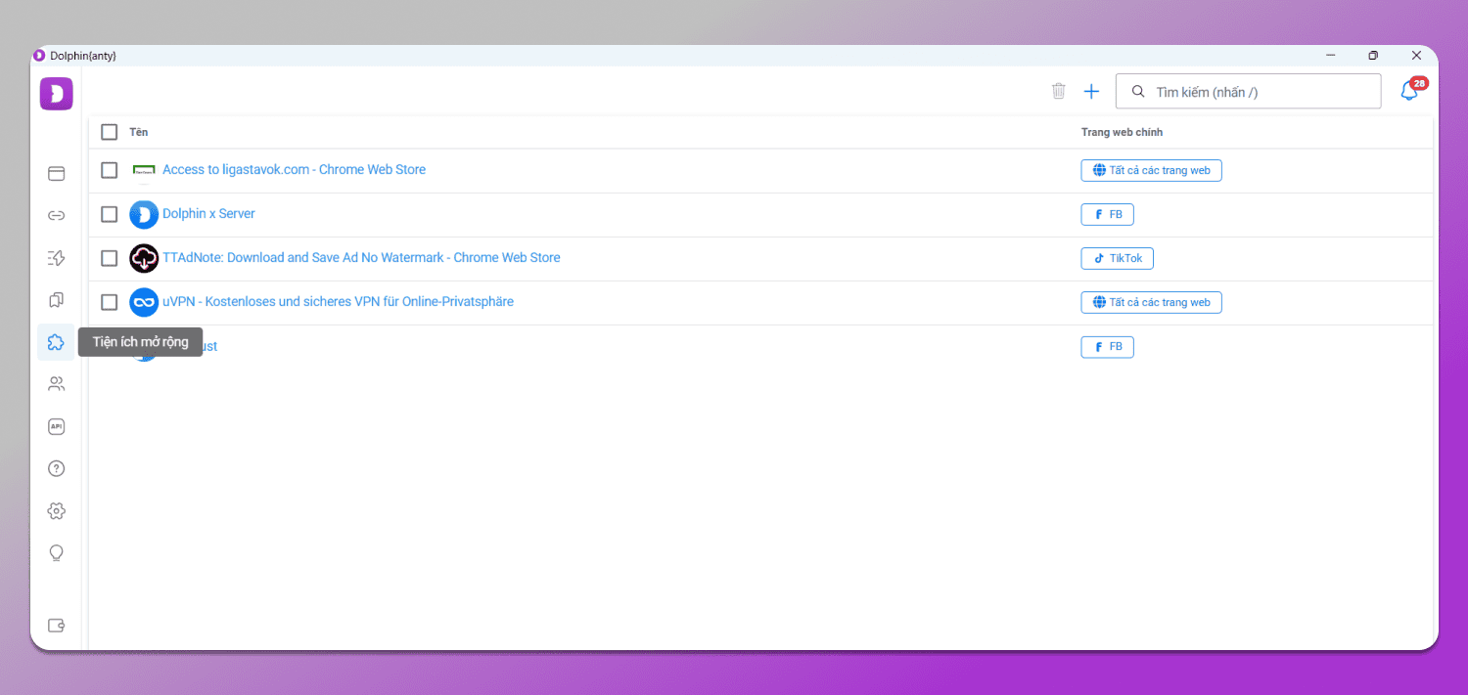1468x695 pixels.
Task: Open the Settings gear icon in the sidebar
Action: click(x=57, y=510)
